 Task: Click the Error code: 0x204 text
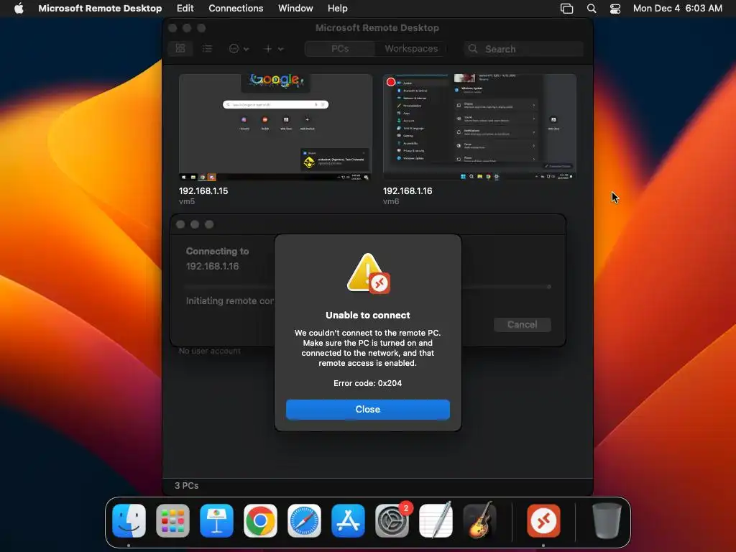coord(367,383)
